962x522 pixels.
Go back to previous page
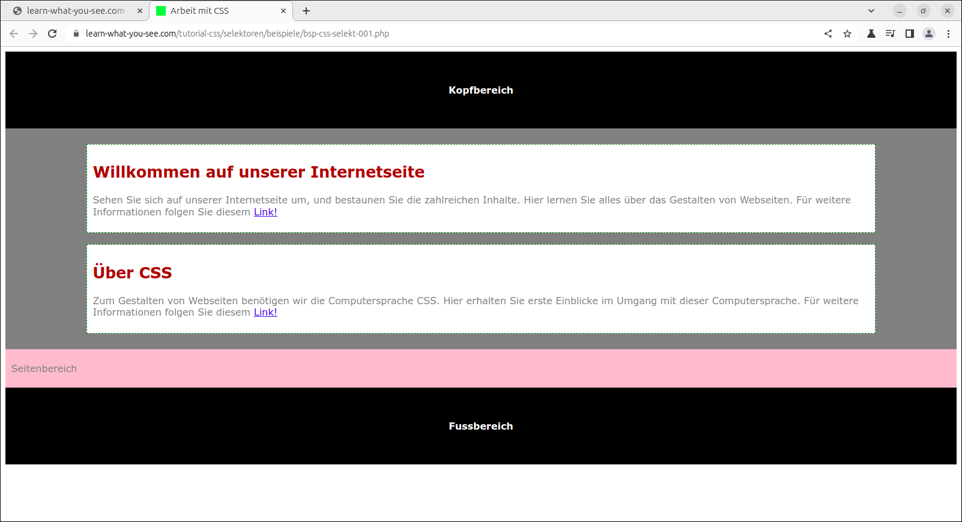(14, 34)
